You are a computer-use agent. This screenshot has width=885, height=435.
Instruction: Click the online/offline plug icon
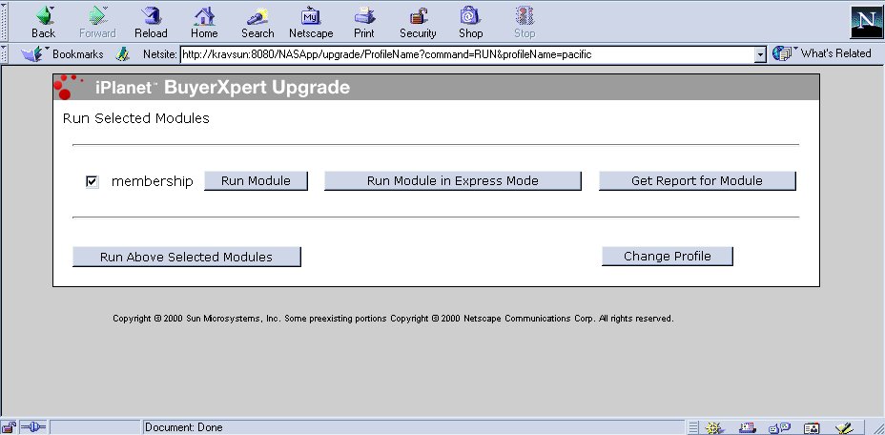coord(32,427)
